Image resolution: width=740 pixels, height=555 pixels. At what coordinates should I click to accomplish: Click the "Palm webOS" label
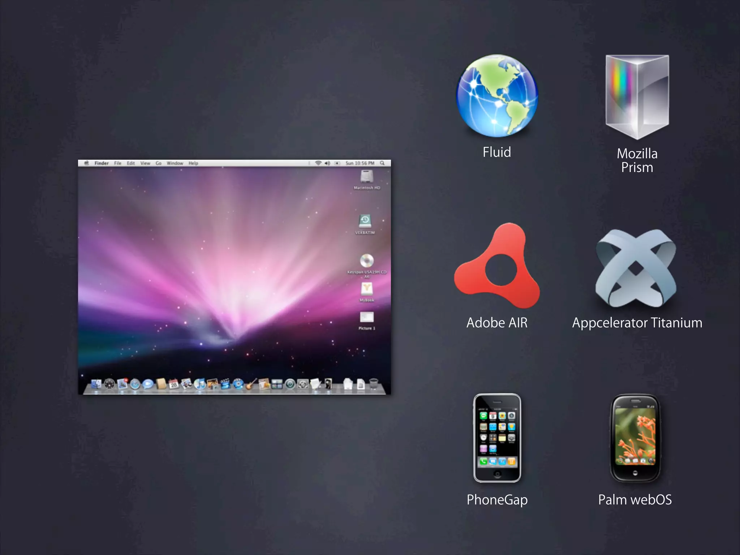click(x=635, y=500)
